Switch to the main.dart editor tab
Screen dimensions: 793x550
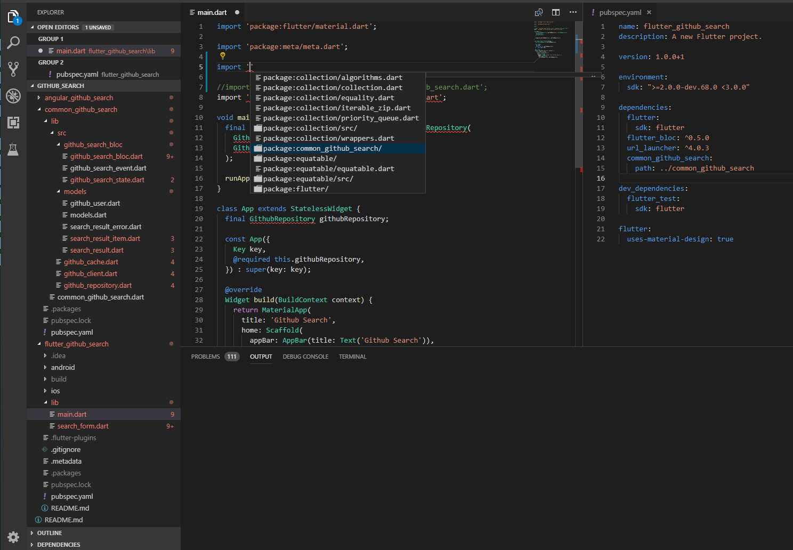point(212,12)
